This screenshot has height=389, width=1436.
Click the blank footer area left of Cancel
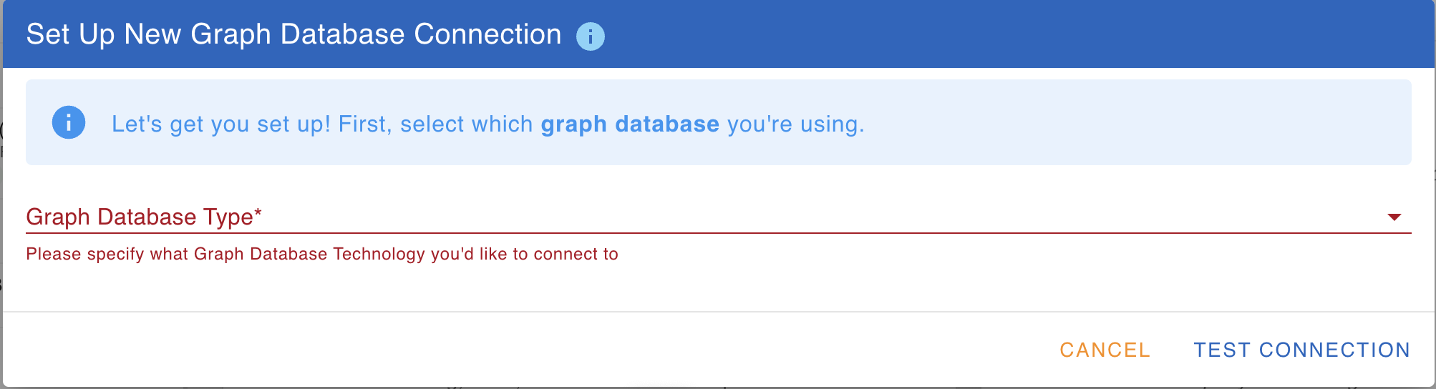(501, 350)
